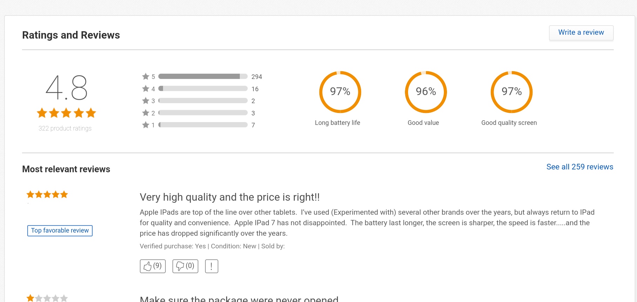Click the 5-star review count of 294

click(x=257, y=76)
